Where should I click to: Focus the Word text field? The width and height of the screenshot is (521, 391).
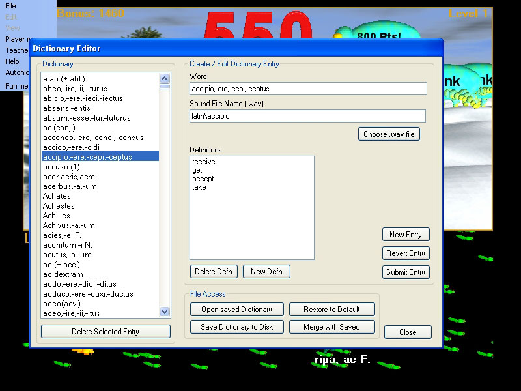click(x=308, y=89)
